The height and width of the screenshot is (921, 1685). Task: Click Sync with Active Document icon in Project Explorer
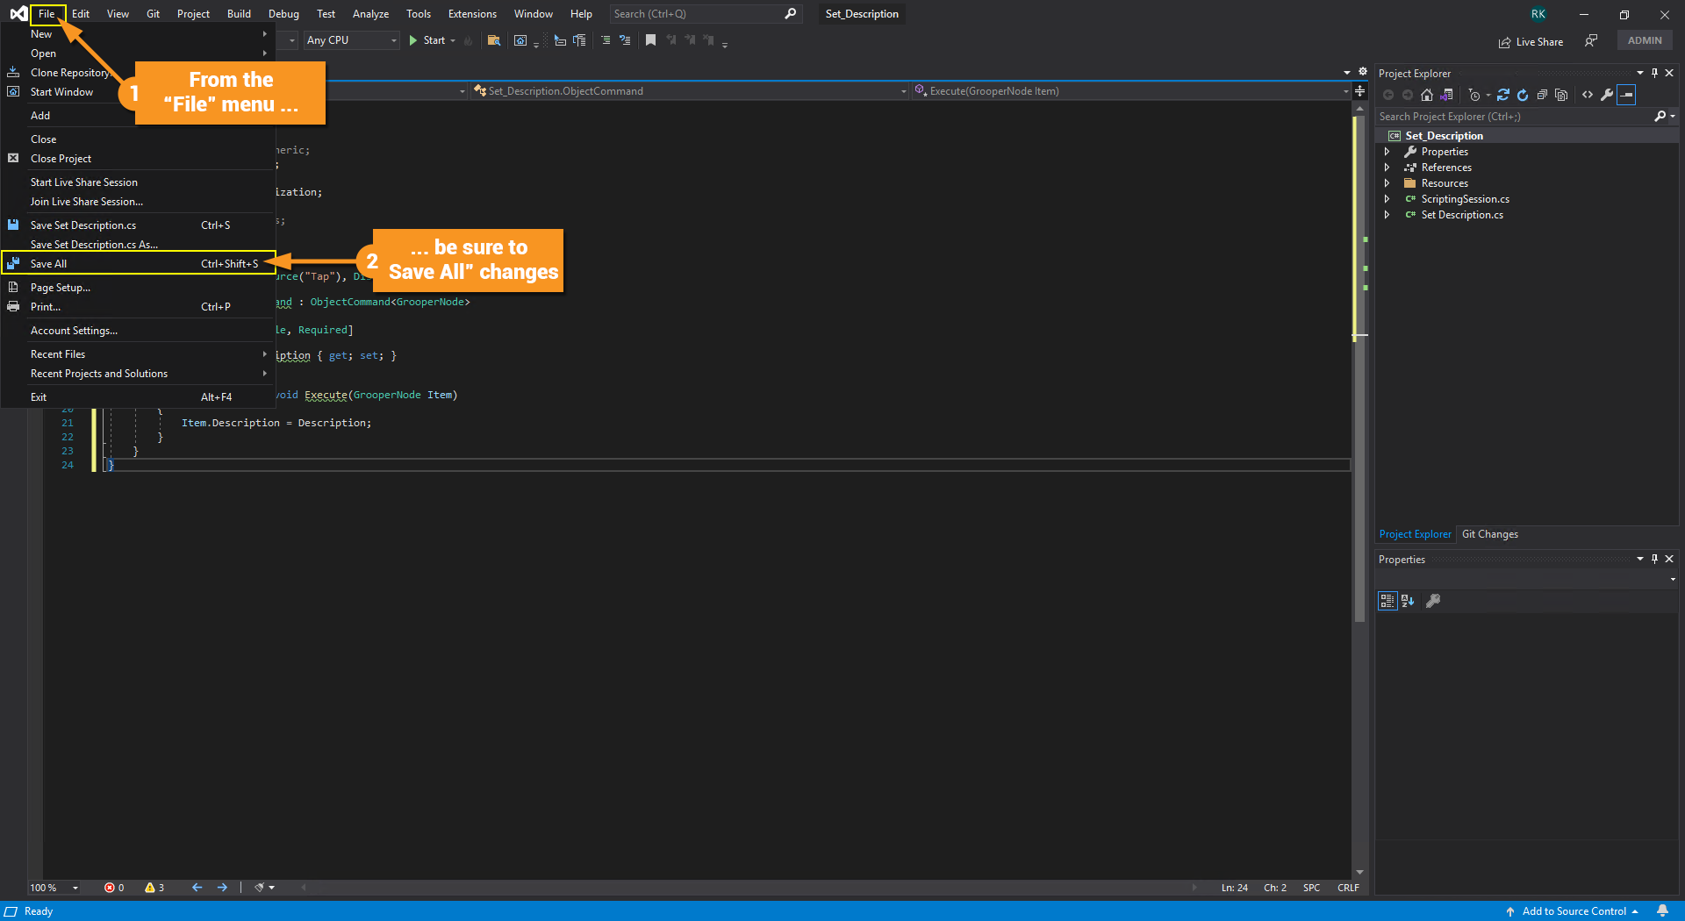(1503, 95)
